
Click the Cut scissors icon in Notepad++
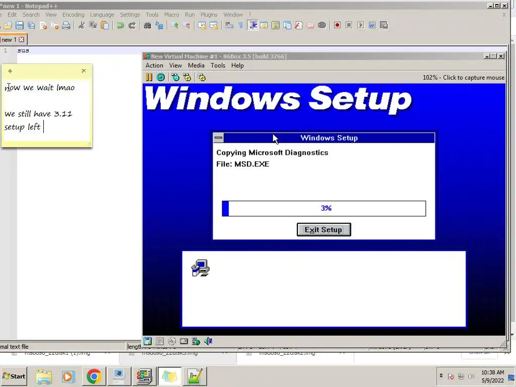[x=81, y=25]
